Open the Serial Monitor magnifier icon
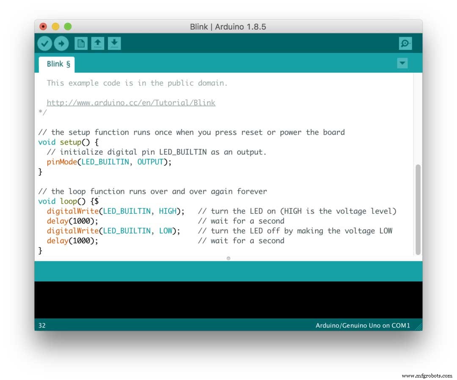Screen dimensions: 457x380 tap(405, 43)
